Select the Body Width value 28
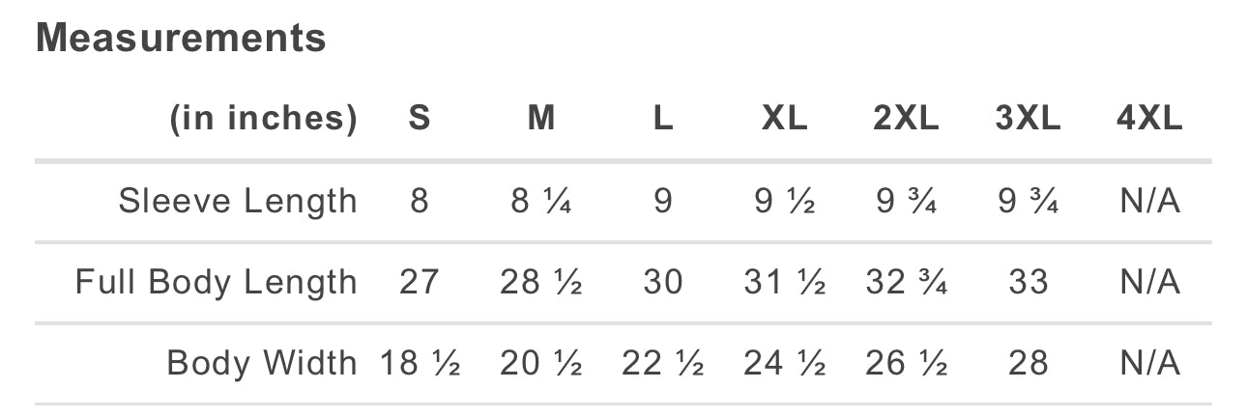Image resolution: width=1247 pixels, height=417 pixels. (1028, 363)
